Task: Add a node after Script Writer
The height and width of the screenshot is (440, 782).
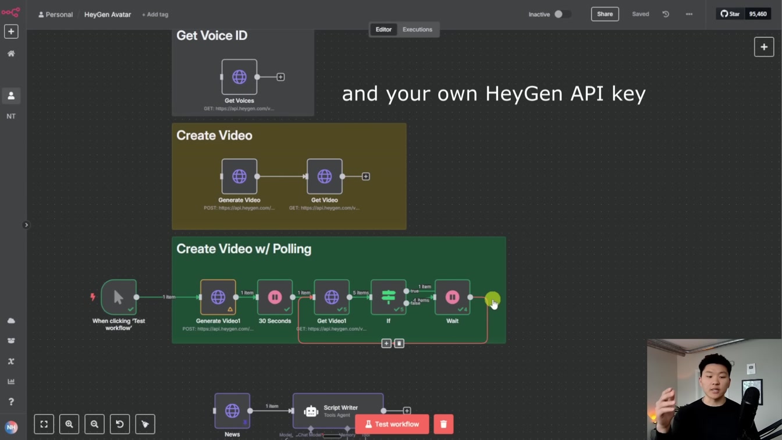Action: (407, 411)
